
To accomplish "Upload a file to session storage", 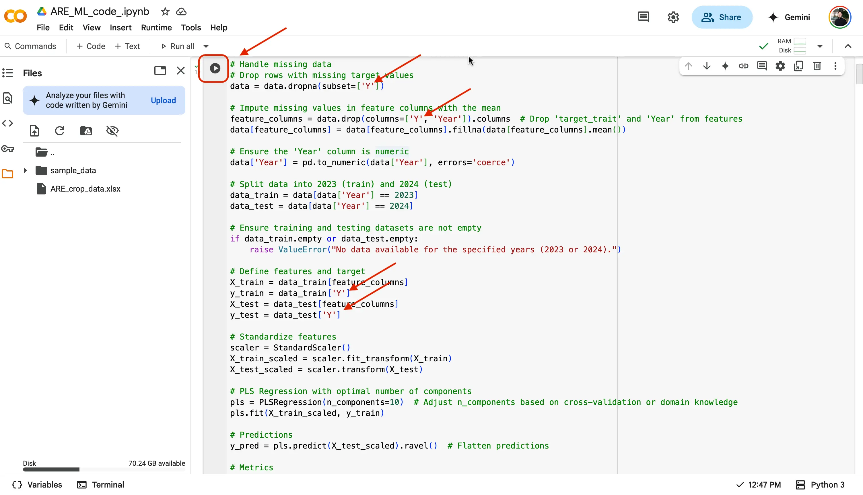I will [x=34, y=131].
